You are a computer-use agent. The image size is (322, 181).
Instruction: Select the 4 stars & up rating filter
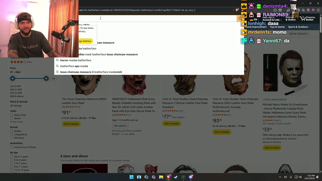pos(21,62)
